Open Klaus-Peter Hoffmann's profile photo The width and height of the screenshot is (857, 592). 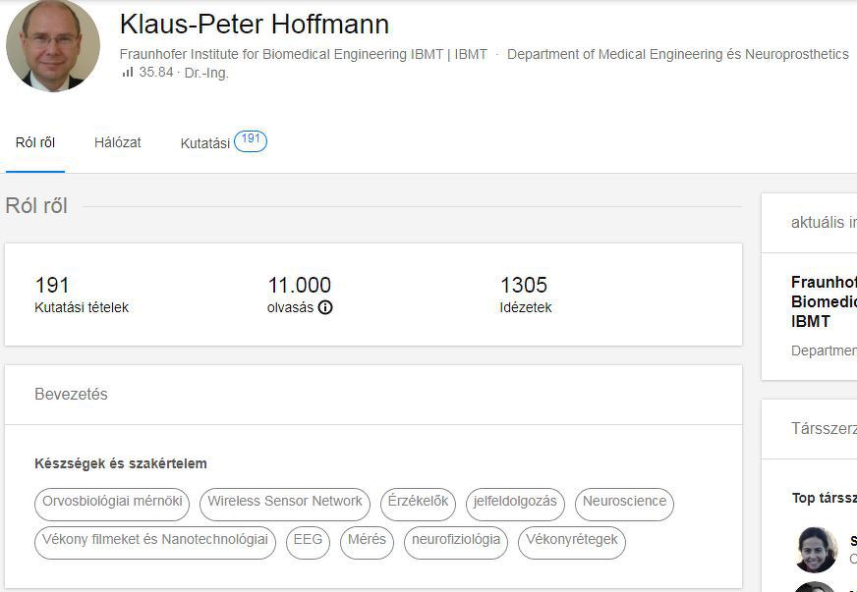click(53, 45)
